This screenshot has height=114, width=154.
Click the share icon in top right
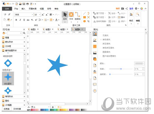click(127, 9)
